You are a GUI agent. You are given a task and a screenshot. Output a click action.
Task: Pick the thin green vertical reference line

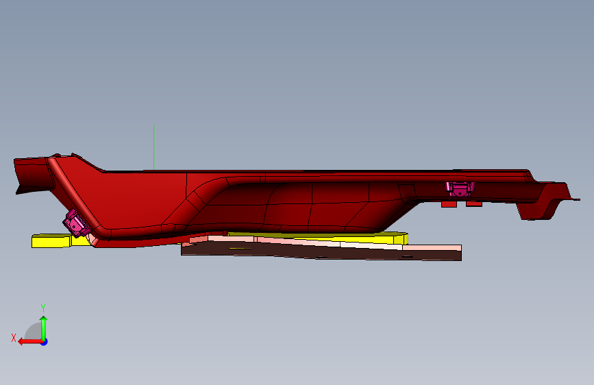tap(153, 147)
